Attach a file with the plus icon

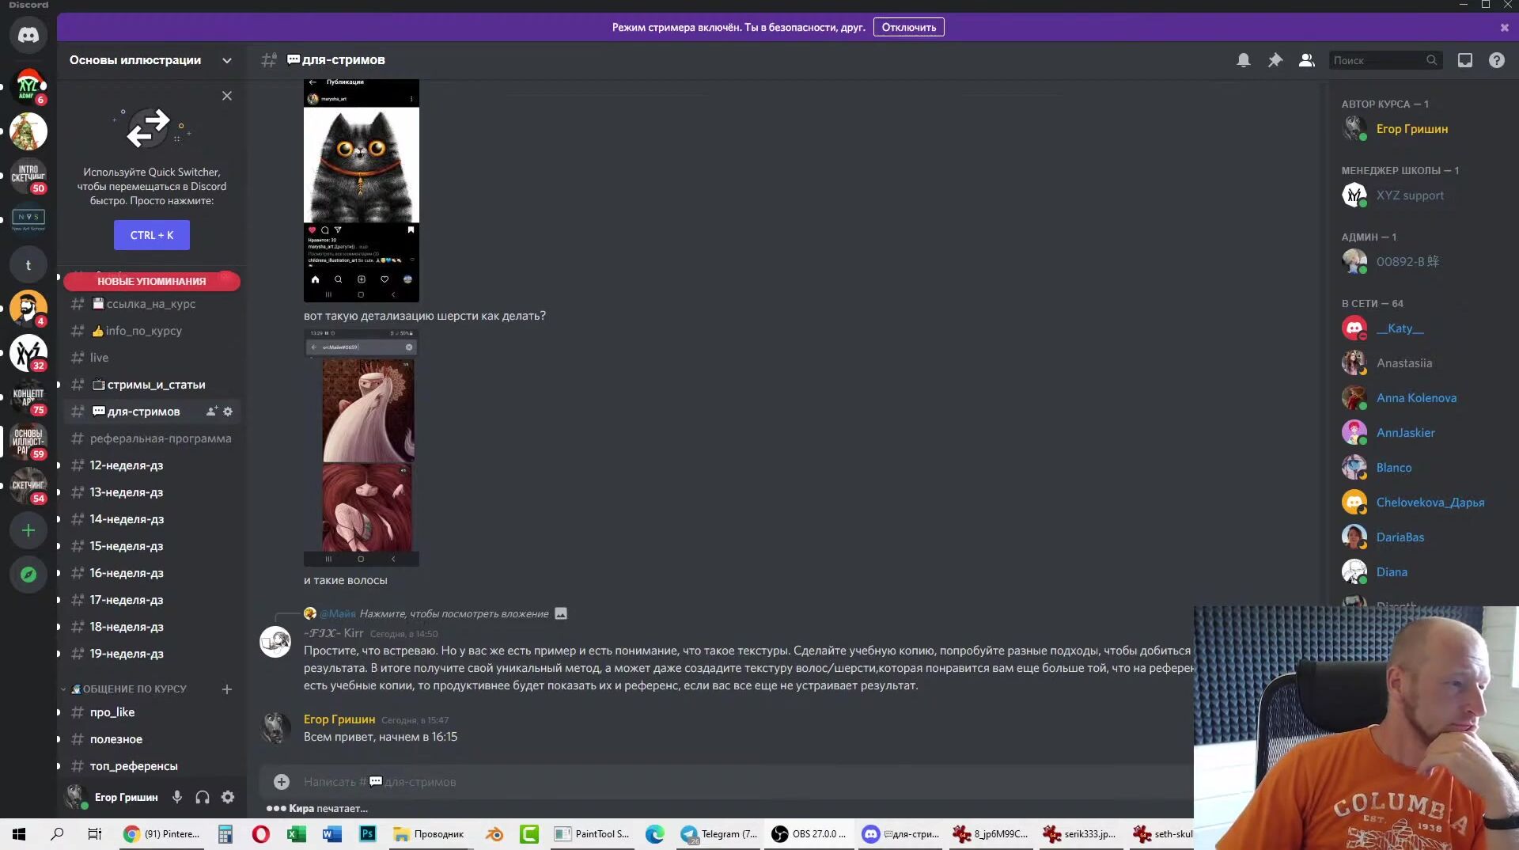click(281, 782)
